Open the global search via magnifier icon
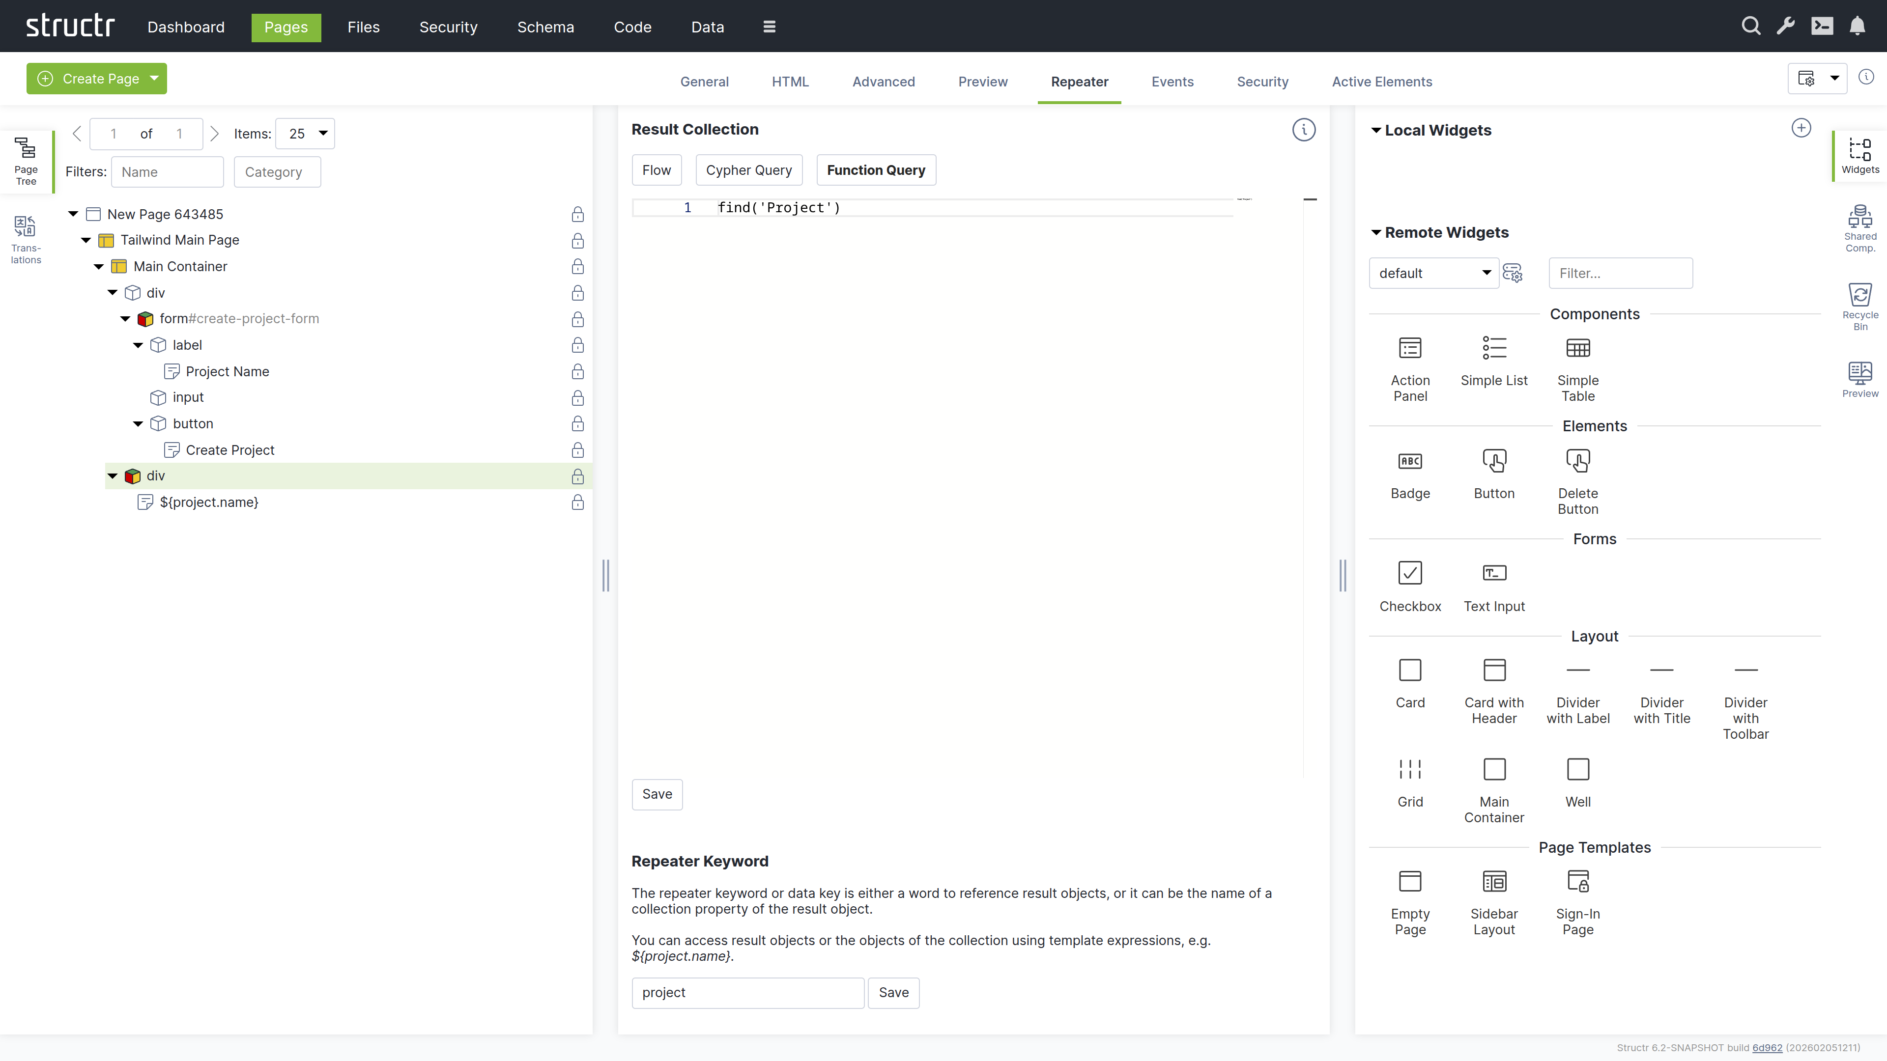Viewport: 1887px width, 1061px height. [x=1751, y=26]
